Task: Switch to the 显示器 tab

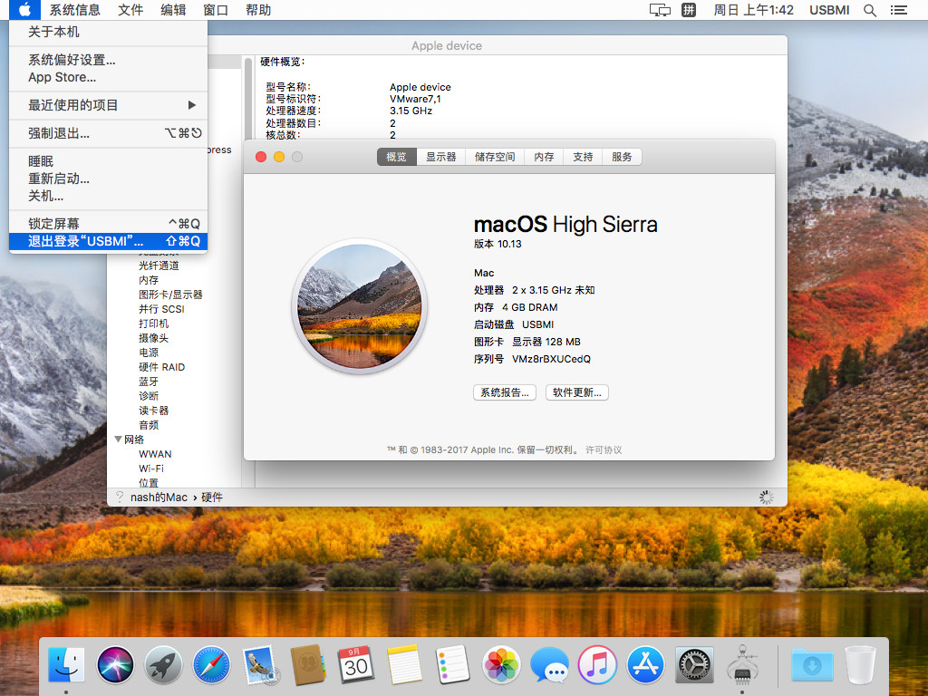Action: point(441,157)
